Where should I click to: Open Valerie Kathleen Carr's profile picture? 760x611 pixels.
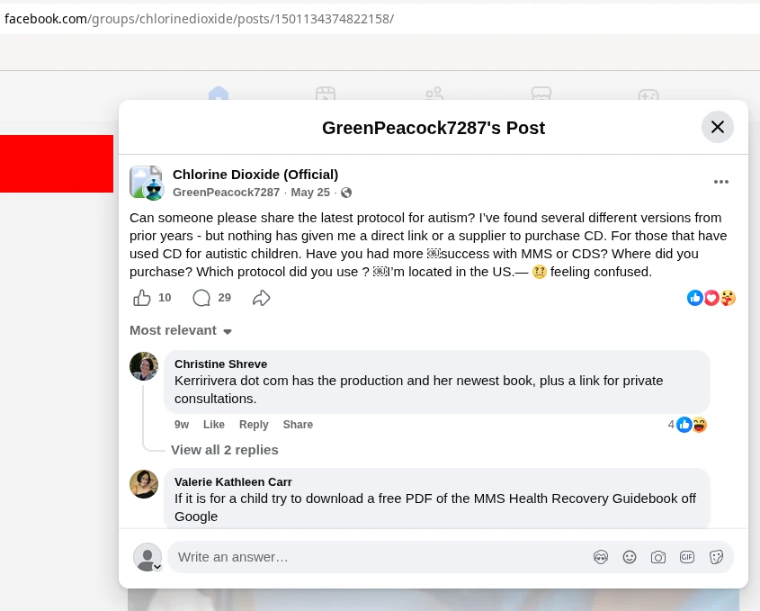coord(144,484)
